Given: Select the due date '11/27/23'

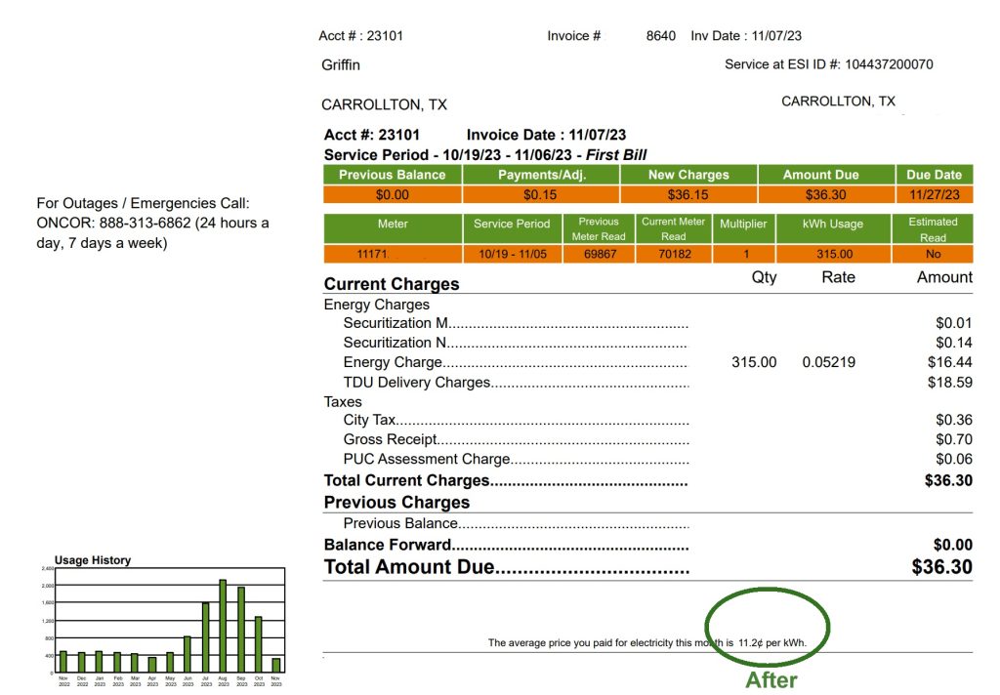Looking at the screenshot, I should (935, 194).
